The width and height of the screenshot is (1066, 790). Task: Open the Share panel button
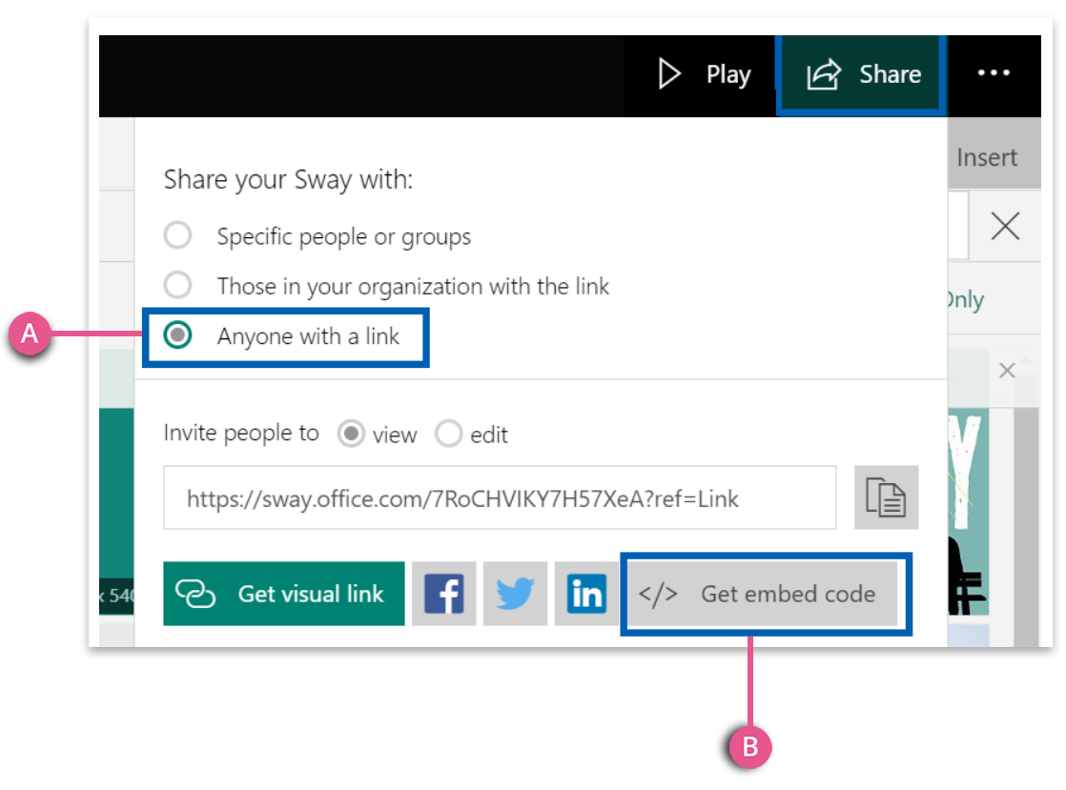coord(861,74)
